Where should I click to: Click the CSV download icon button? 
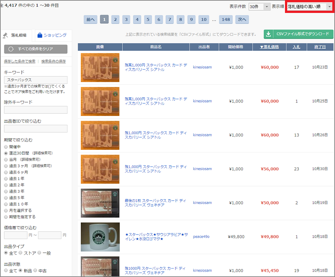click(x=268, y=34)
